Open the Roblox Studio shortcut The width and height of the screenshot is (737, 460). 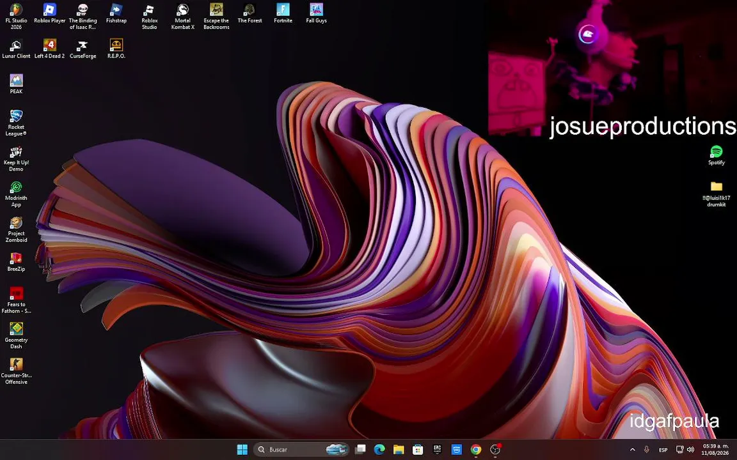pyautogui.click(x=150, y=17)
